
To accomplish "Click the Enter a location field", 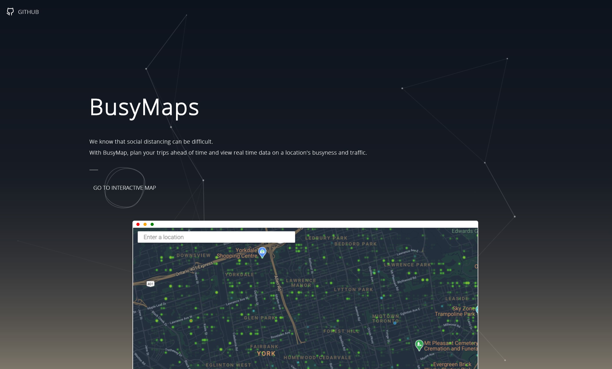I will pos(216,237).
